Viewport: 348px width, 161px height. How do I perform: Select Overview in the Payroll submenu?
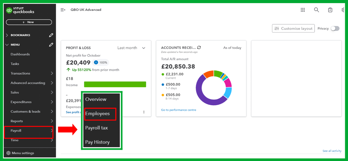point(96,99)
